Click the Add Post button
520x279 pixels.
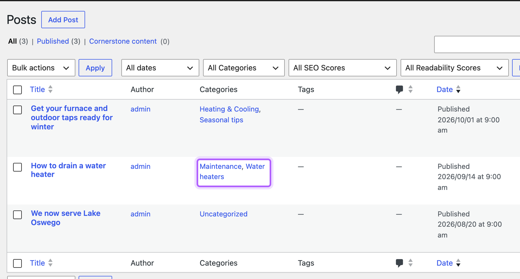tap(63, 20)
